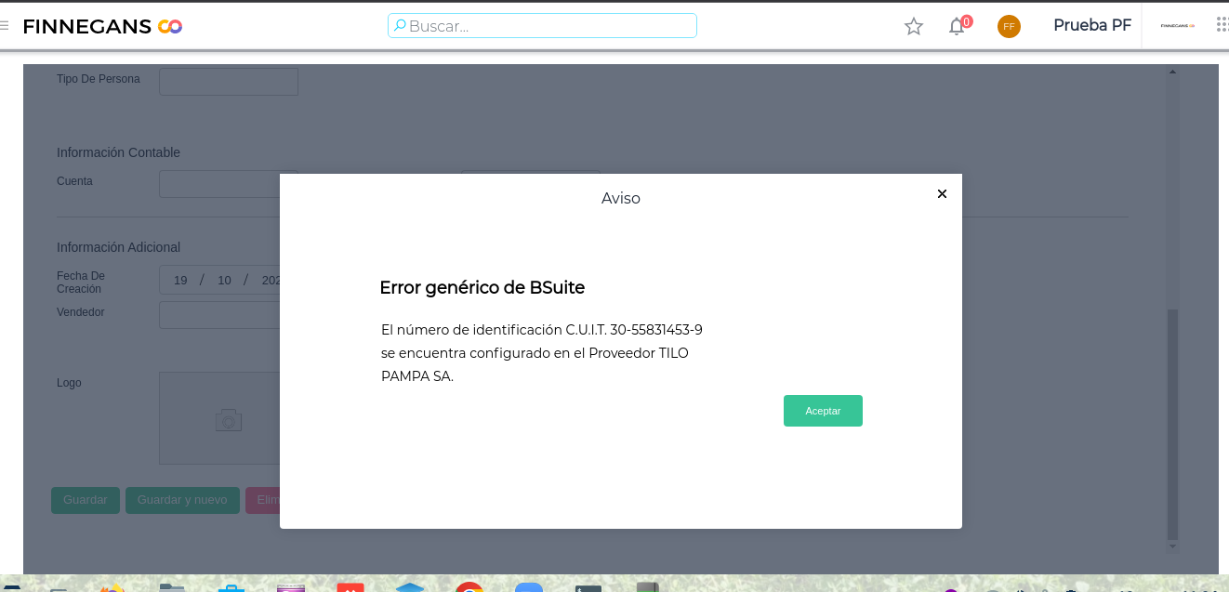
Task: Click the Guardar y nuevo button
Action: click(x=182, y=500)
